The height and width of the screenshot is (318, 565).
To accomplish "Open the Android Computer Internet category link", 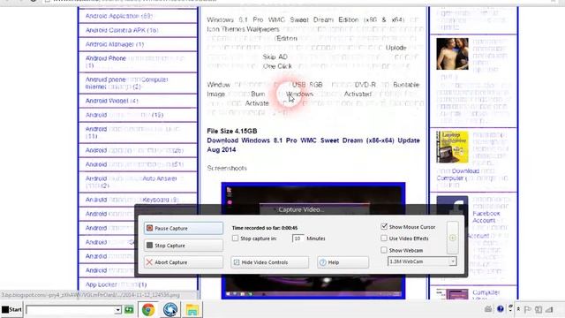I will click(126, 82).
